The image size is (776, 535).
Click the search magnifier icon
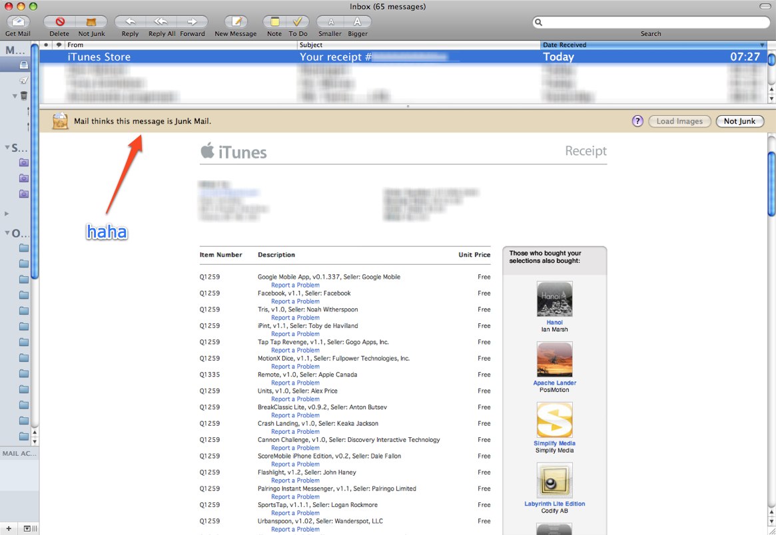[x=539, y=22]
